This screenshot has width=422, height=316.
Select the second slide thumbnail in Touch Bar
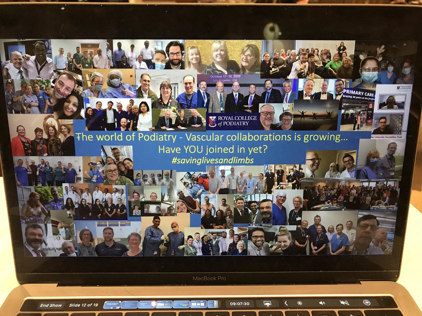point(129,305)
